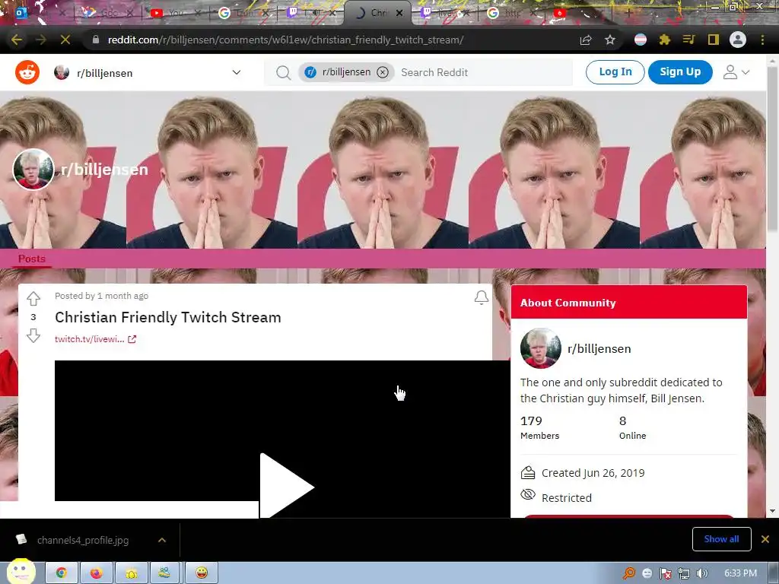Click the post title Christian Friendly Twitch Stream
This screenshot has width=779, height=584.
168,317
